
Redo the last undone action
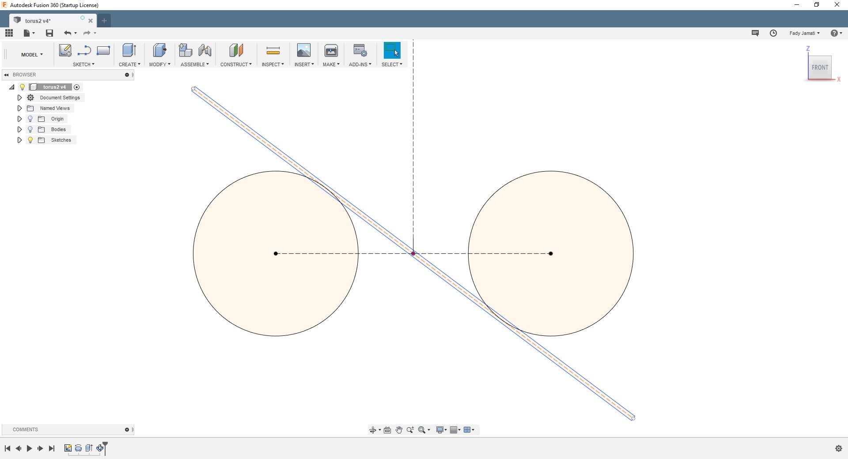click(87, 33)
